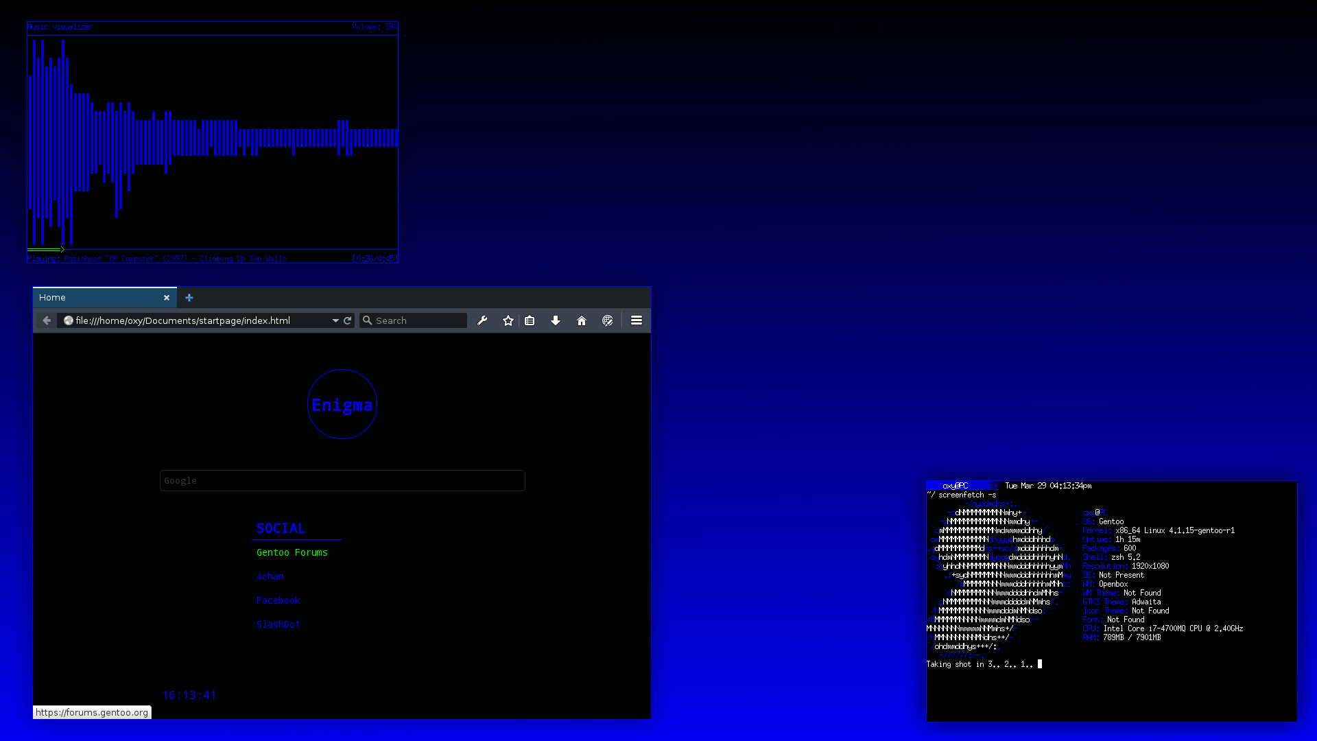Click the Google search field on startpage

342,480
